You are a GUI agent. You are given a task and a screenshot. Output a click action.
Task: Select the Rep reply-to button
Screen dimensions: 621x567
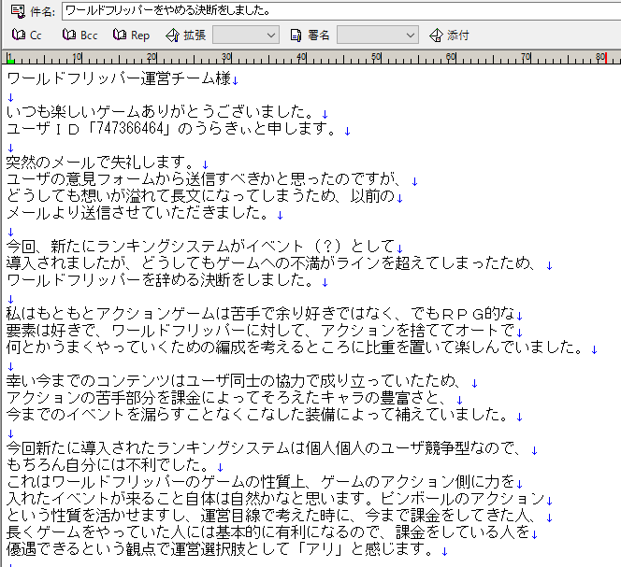pos(132,35)
